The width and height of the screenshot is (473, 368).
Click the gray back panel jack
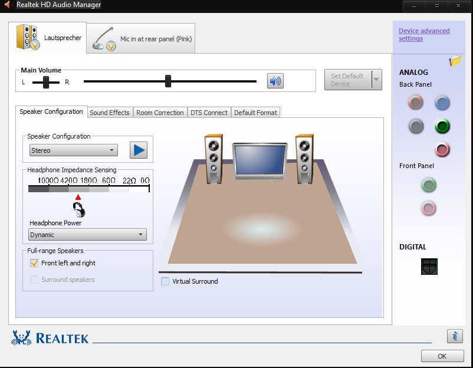pos(416,126)
